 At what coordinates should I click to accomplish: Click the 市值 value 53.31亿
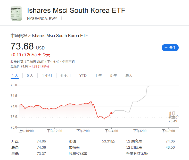tap(108, 141)
